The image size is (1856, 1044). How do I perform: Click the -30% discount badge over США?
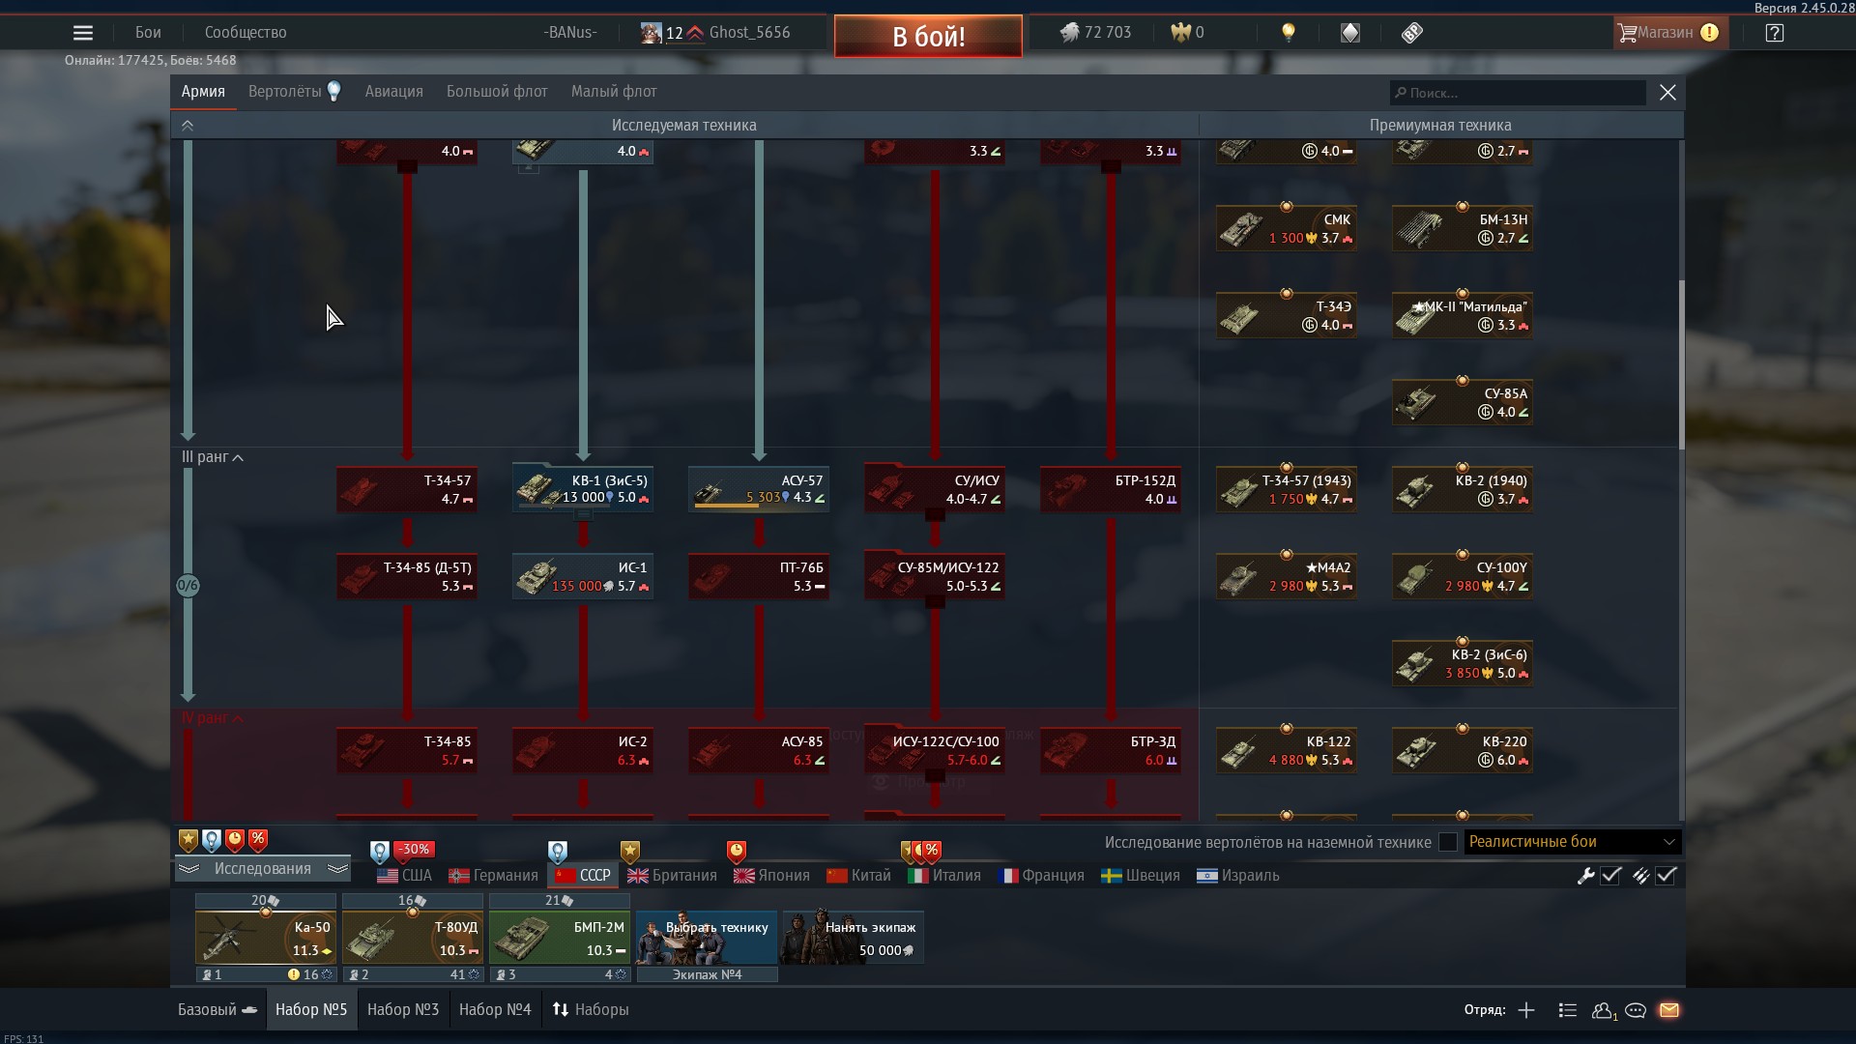[414, 850]
